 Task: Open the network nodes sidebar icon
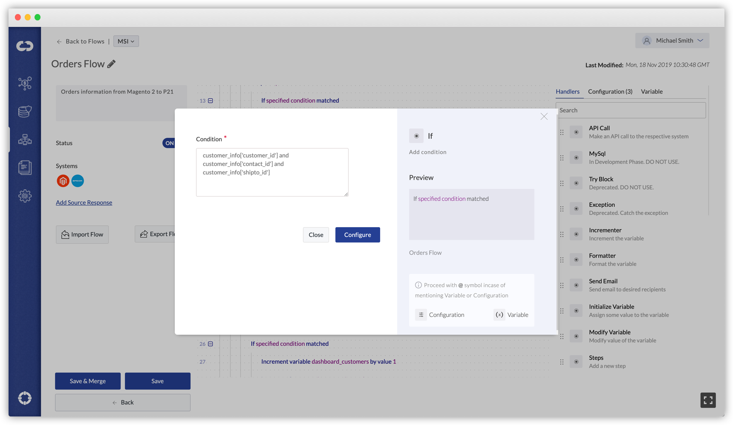pyautogui.click(x=25, y=83)
